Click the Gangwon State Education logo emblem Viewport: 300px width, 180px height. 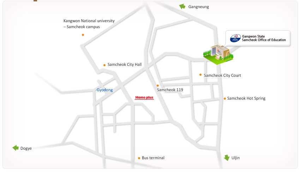point(235,38)
